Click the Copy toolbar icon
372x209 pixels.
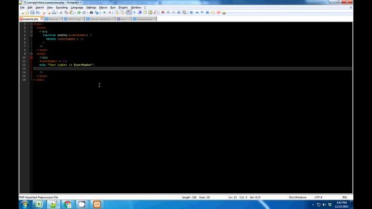(66, 13)
